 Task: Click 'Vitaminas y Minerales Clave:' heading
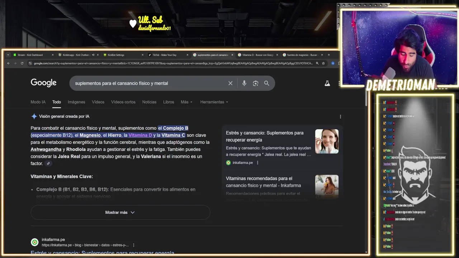click(62, 177)
